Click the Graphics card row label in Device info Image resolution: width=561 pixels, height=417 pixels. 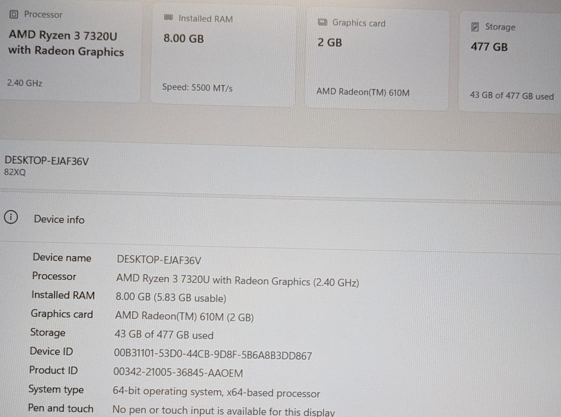point(62,314)
